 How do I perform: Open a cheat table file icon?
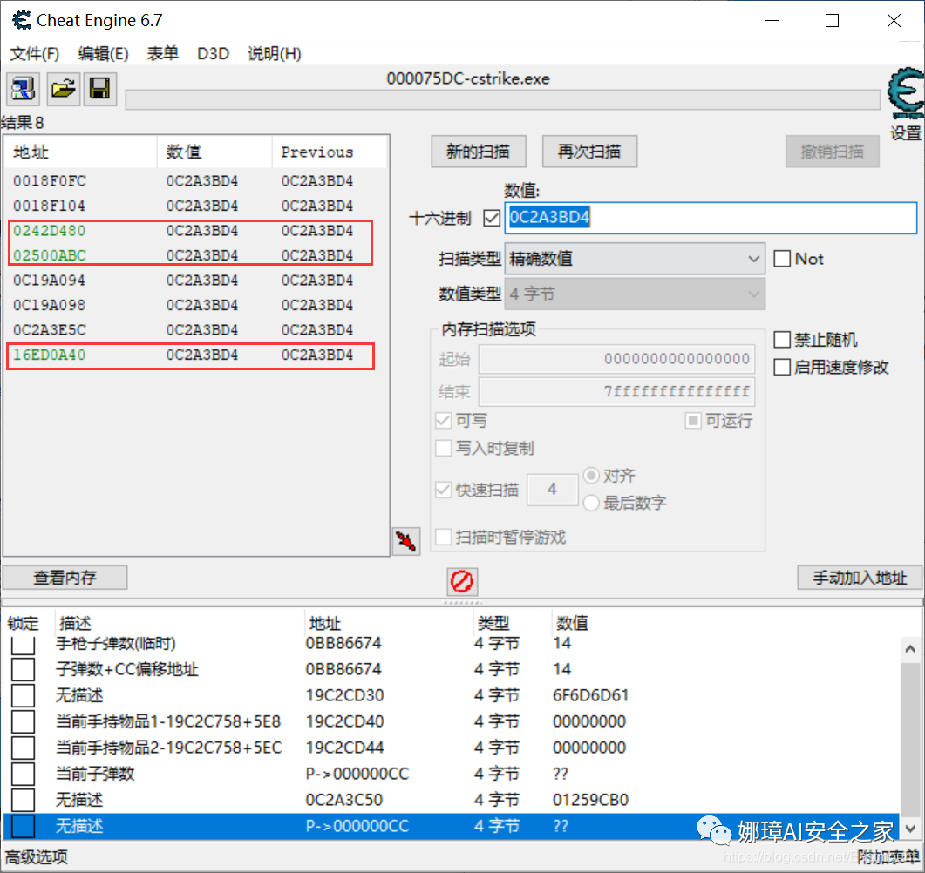(x=63, y=89)
